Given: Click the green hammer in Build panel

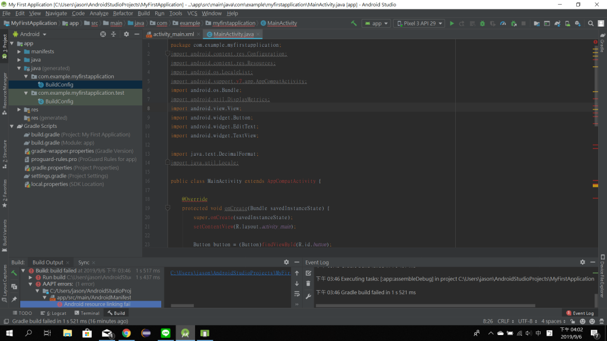Looking at the screenshot, I should coord(14,273).
